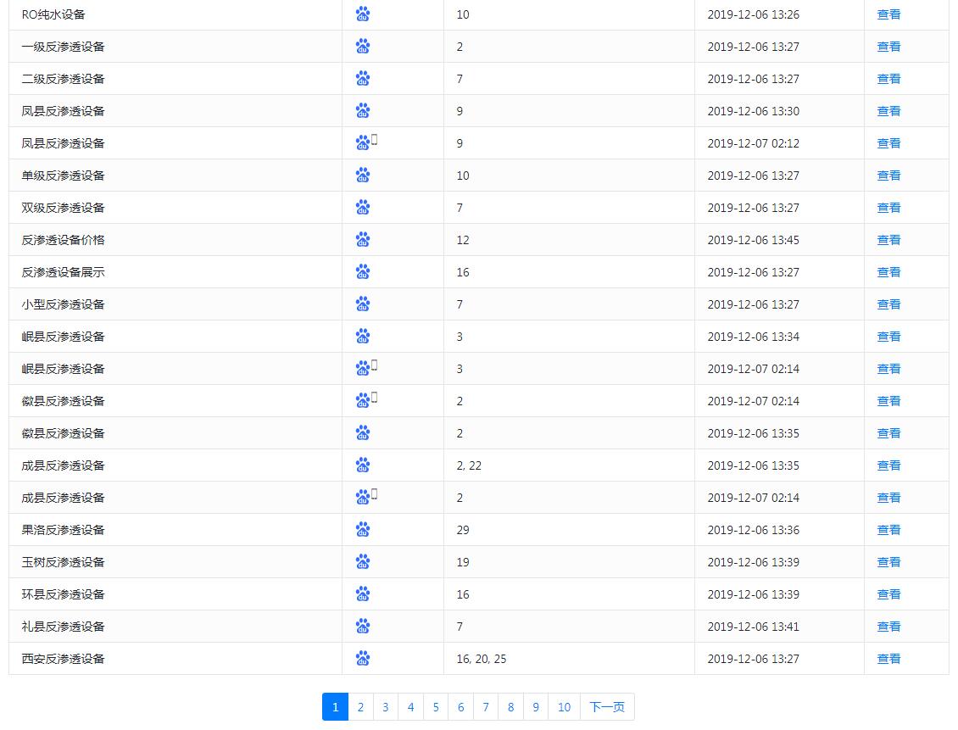958x730 pixels.
Task: Click the Baidu mobile icon for 岷县反渗透设备
Action: coord(365,369)
